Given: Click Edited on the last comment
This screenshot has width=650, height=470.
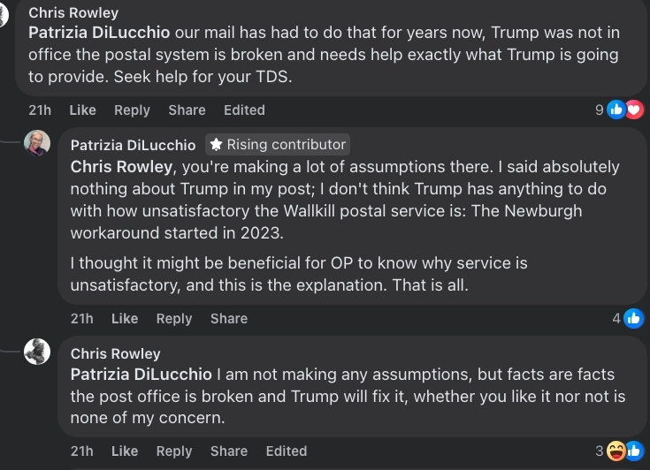Looking at the screenshot, I should (287, 451).
